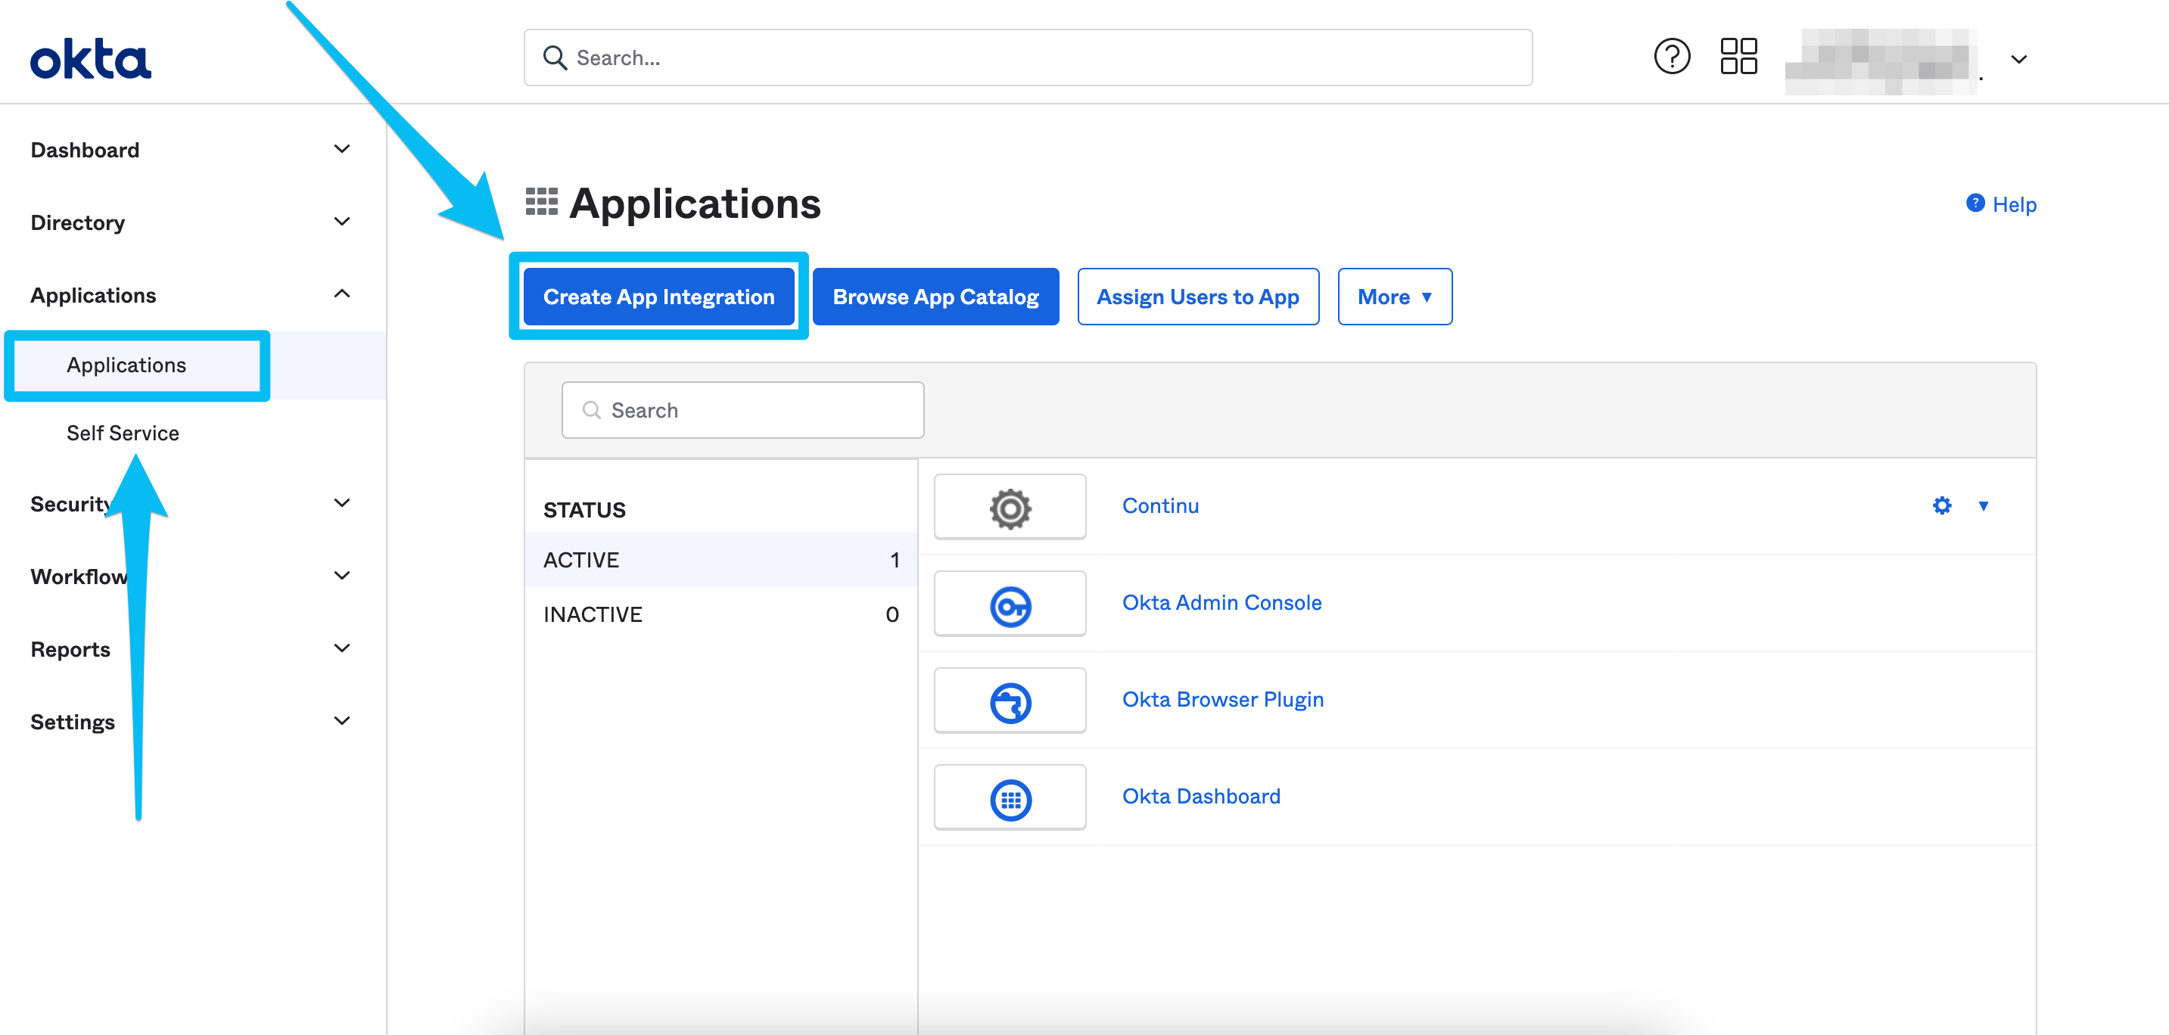Focus the applications list Search field
2169x1035 pixels.
(x=742, y=411)
